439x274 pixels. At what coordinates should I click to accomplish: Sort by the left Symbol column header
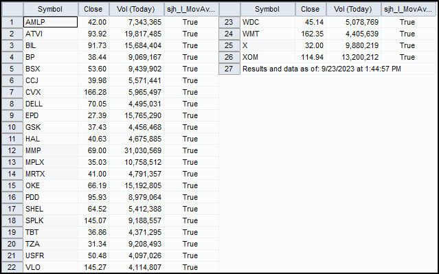click(50, 9)
